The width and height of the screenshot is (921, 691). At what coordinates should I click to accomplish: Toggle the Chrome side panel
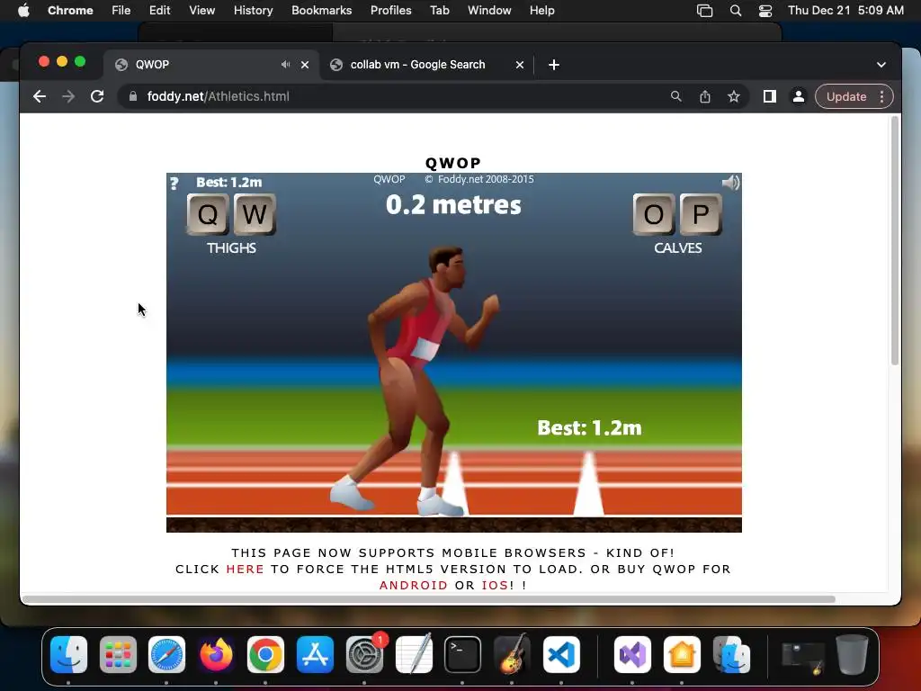point(770,96)
